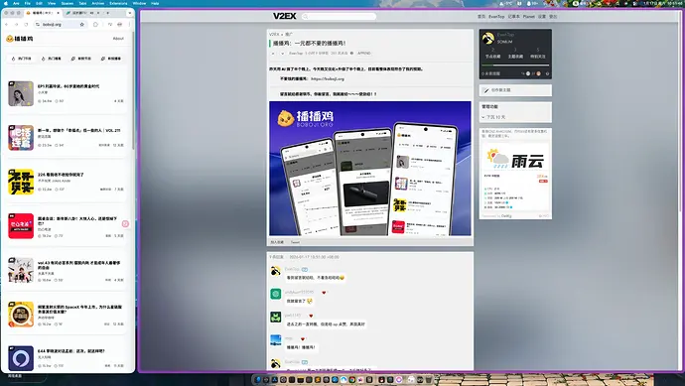Open the SpaceX podcast episode cover

tap(21, 314)
